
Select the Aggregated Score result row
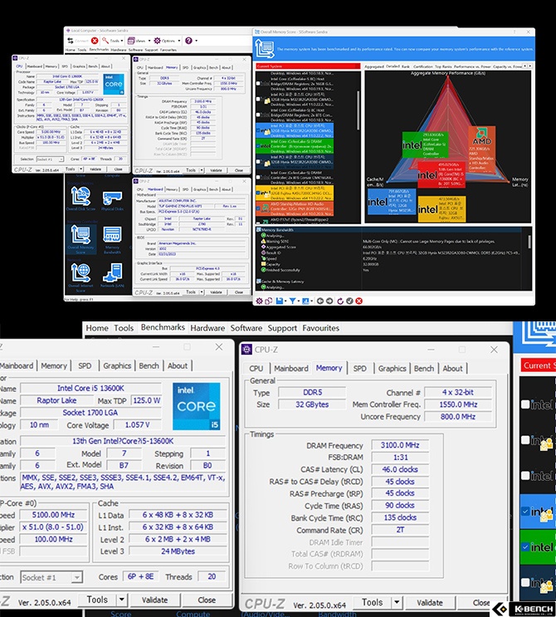pos(281,247)
